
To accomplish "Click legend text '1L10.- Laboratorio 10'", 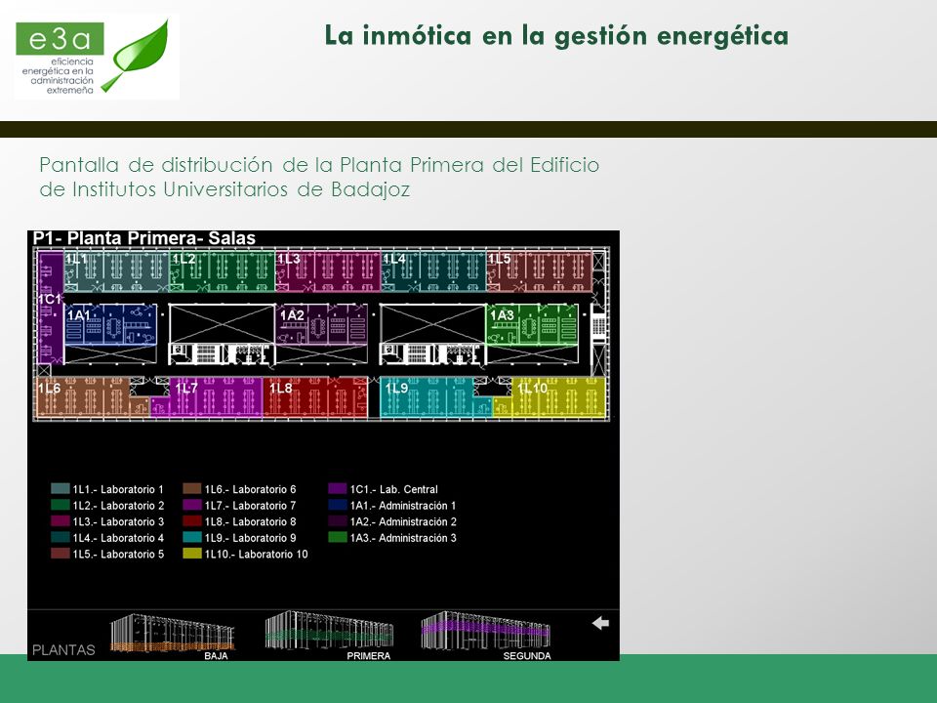I will point(257,555).
